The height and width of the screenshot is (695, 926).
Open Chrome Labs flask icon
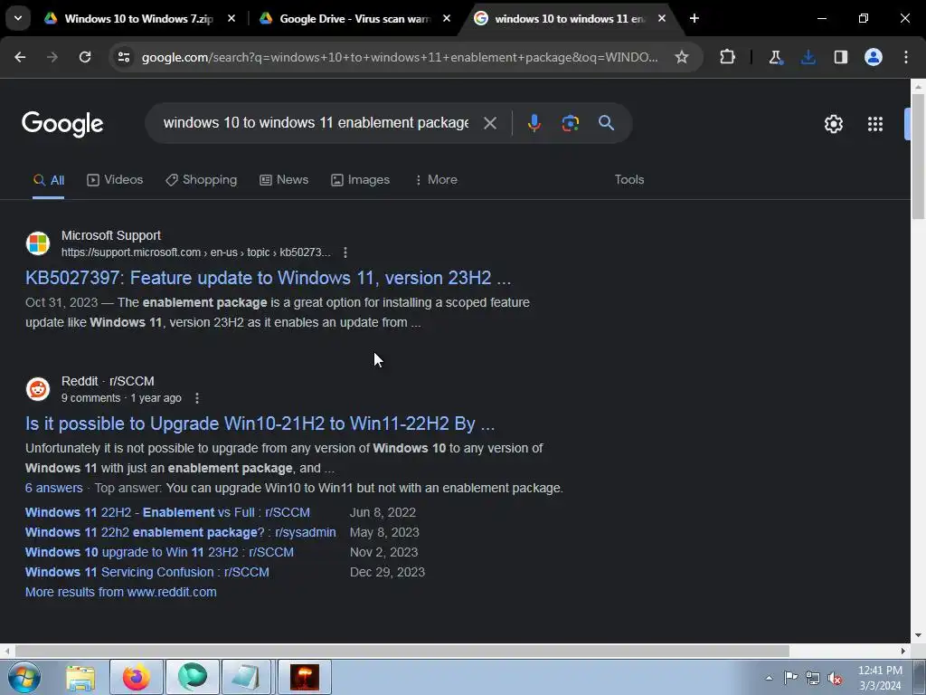[x=775, y=57]
